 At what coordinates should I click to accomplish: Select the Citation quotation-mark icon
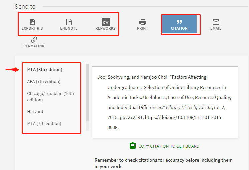[179, 22]
